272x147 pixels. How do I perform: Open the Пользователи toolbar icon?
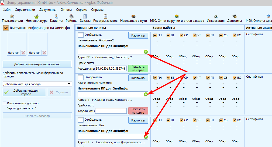pyautogui.click(x=12, y=19)
